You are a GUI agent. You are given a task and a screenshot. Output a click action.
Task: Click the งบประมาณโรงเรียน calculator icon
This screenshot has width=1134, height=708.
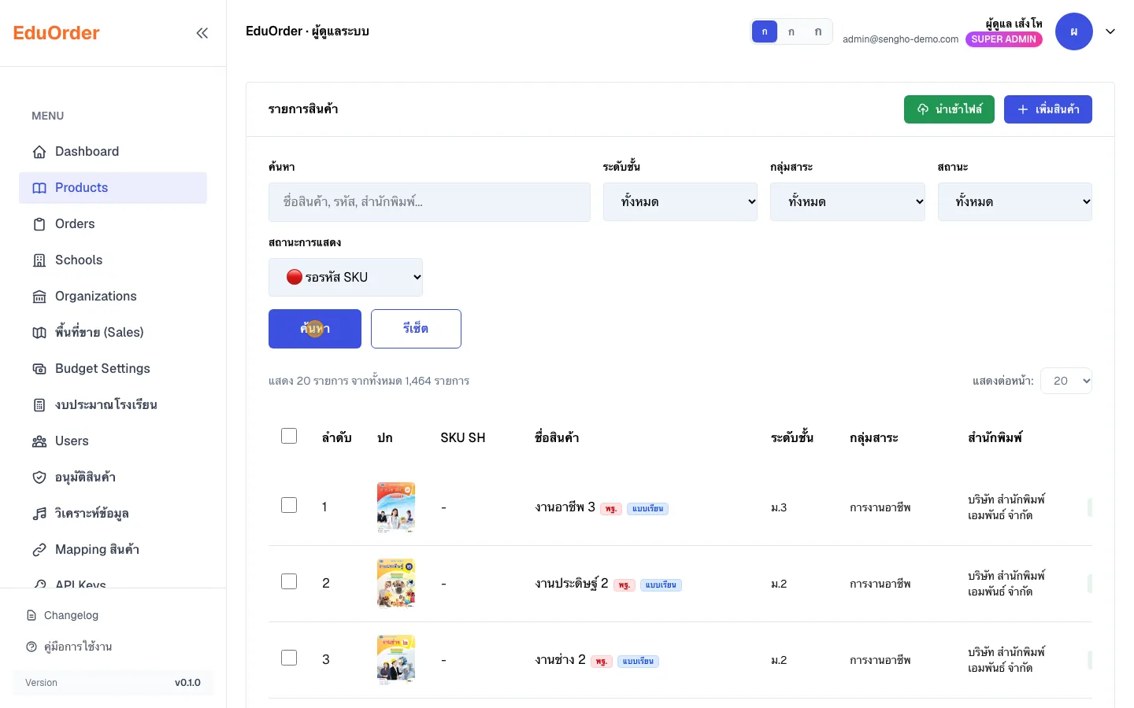(x=39, y=405)
